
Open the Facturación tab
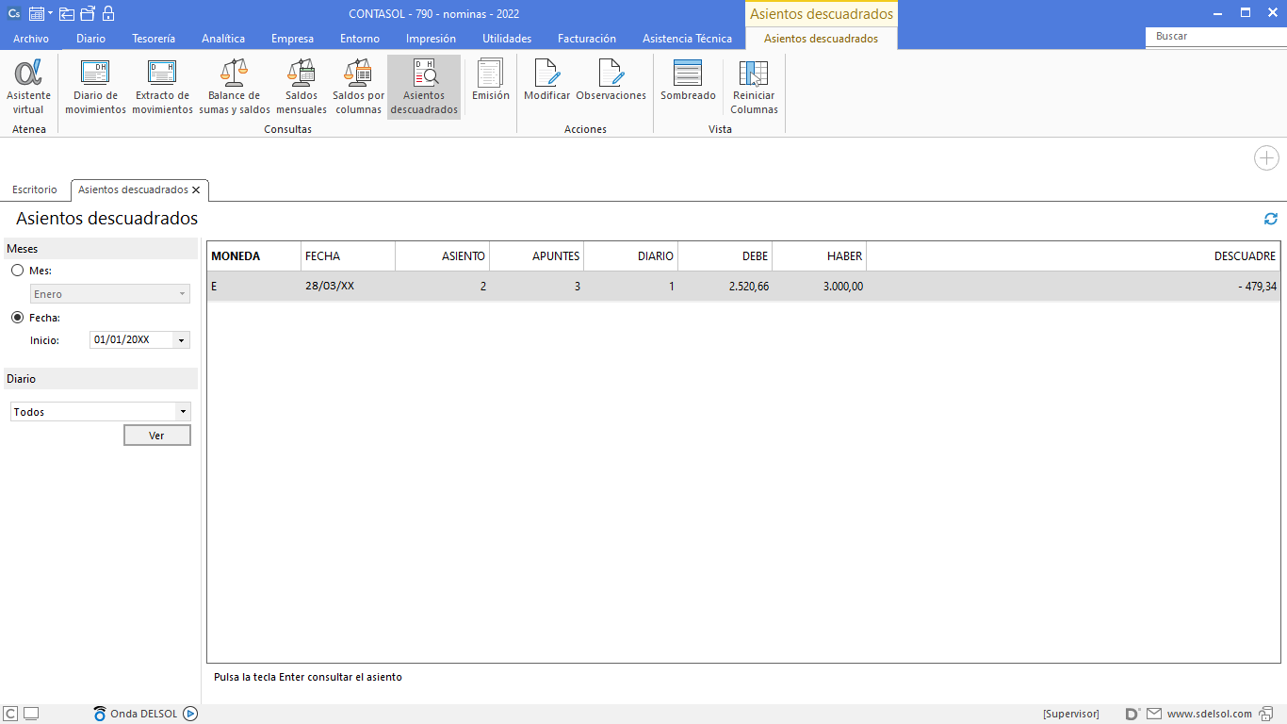click(587, 39)
